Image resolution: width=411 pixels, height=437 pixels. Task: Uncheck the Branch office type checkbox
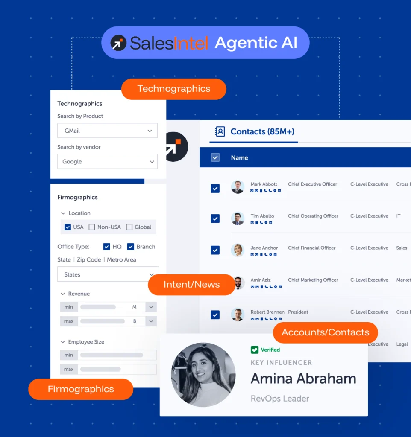pyautogui.click(x=131, y=247)
